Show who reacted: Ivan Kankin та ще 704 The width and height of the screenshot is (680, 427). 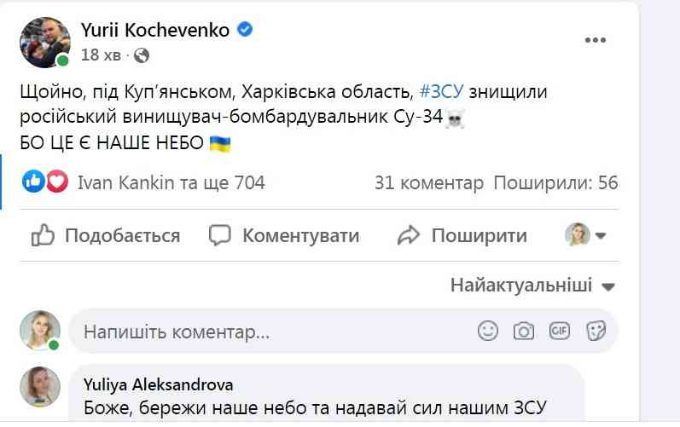coord(171,182)
